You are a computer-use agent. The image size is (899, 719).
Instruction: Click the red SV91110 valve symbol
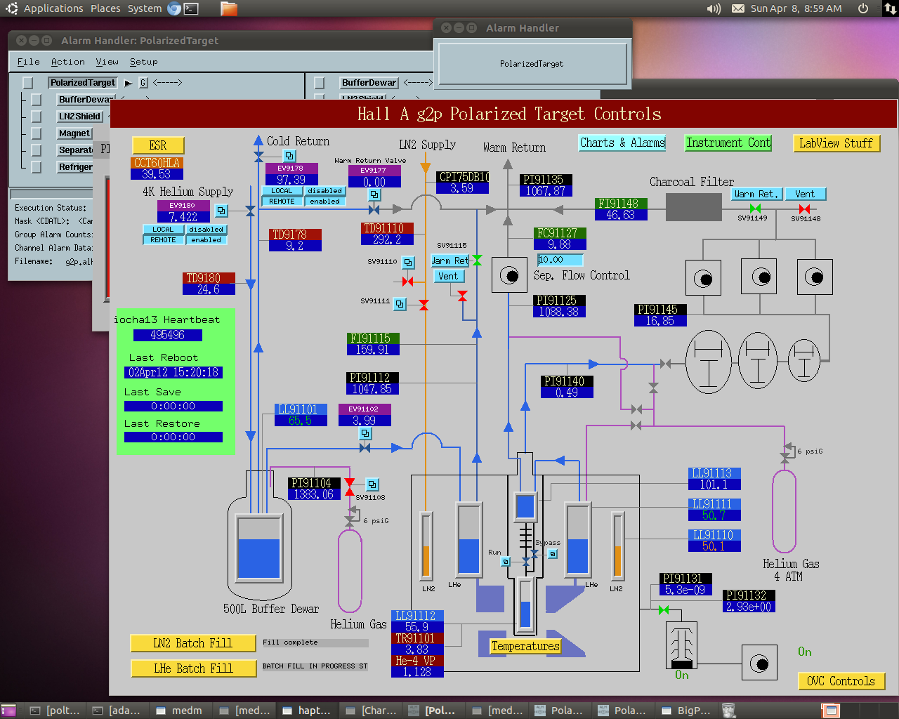(407, 282)
